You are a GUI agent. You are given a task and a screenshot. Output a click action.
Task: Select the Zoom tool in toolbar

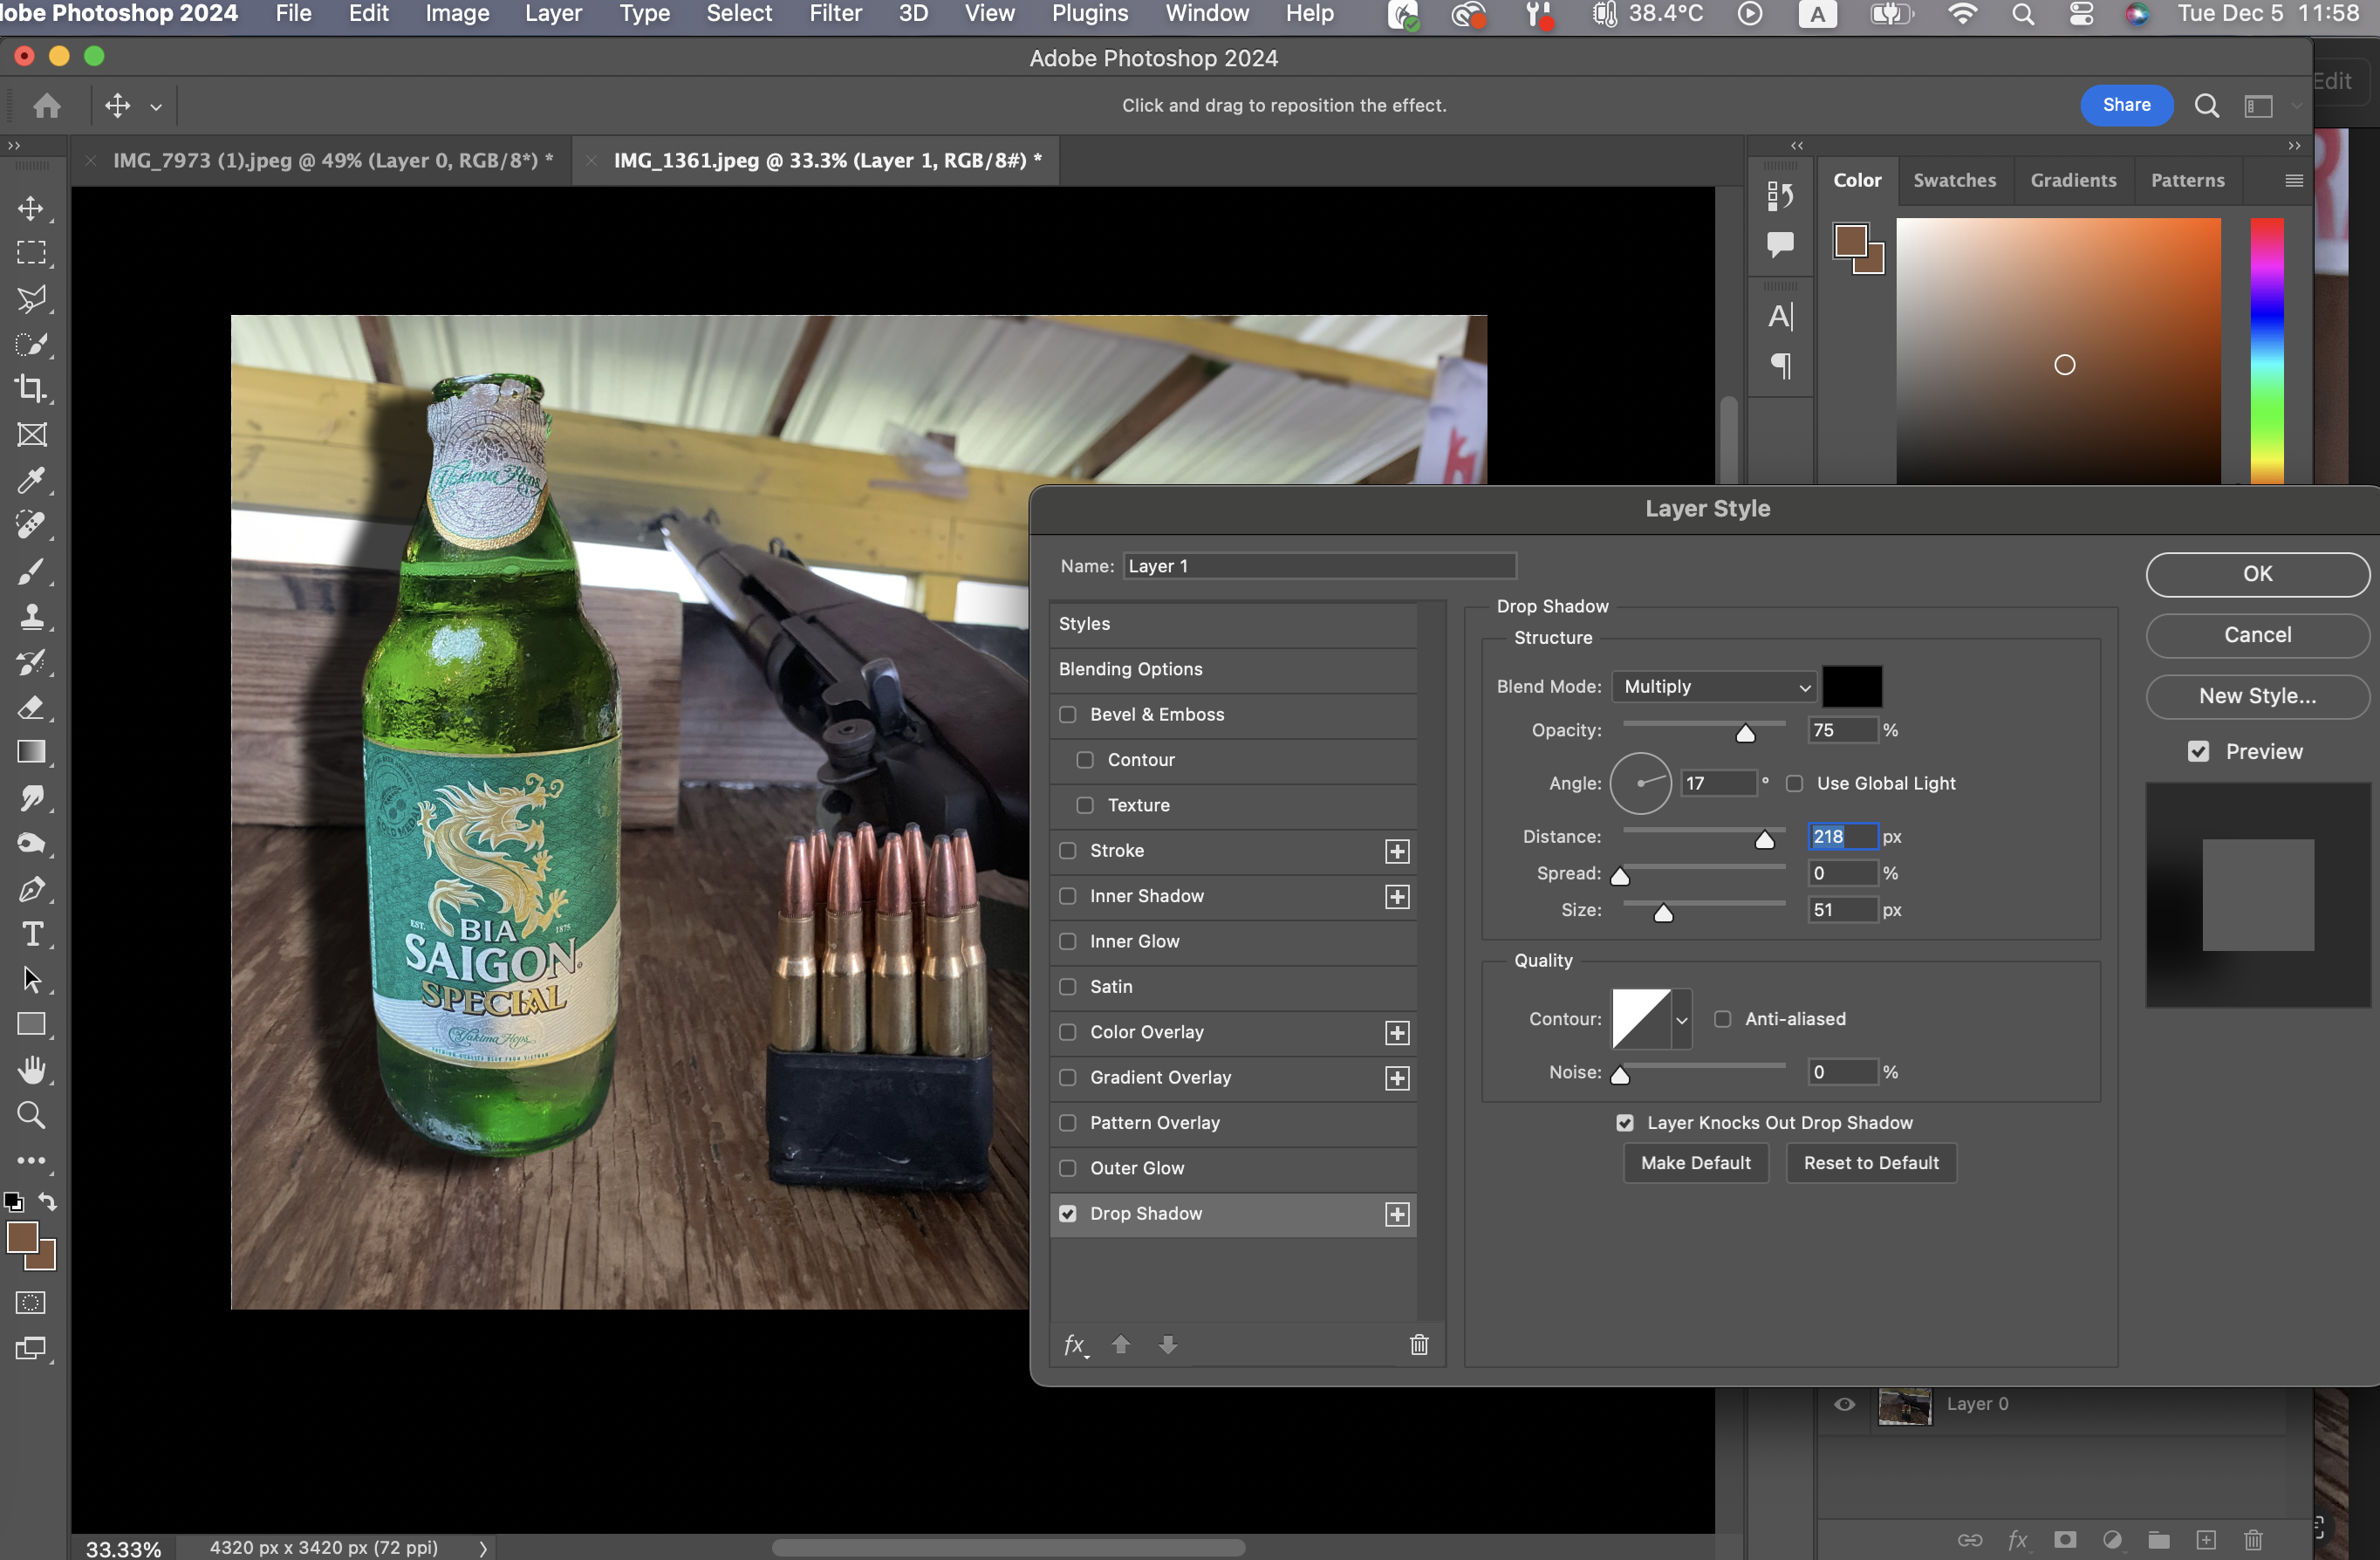32,1115
